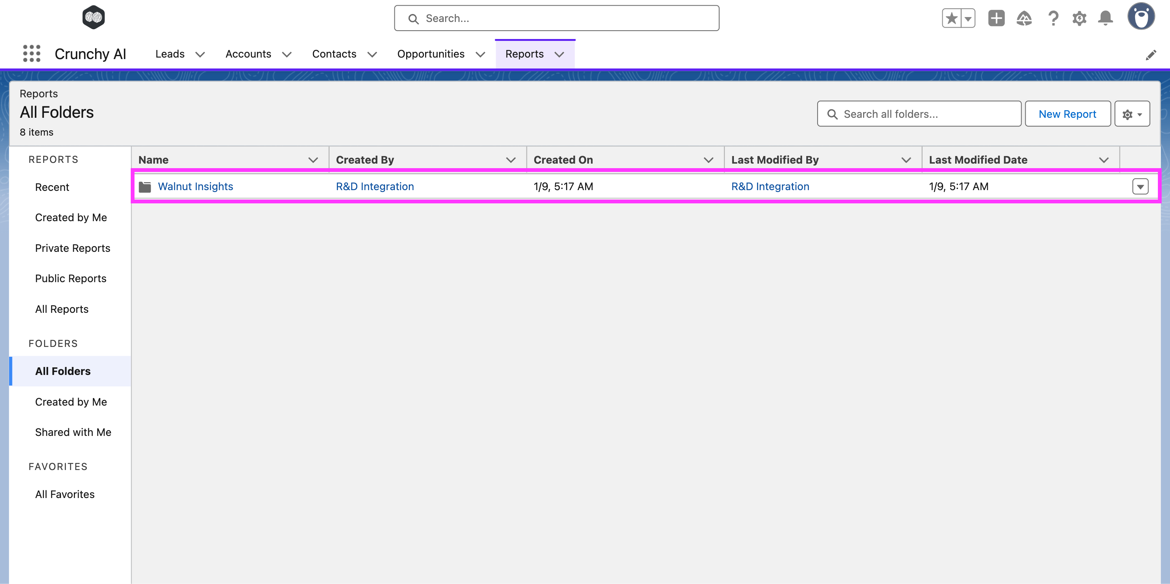Open the Walnut Insights folder link
Screen dimensions: 1170x584
coord(195,186)
